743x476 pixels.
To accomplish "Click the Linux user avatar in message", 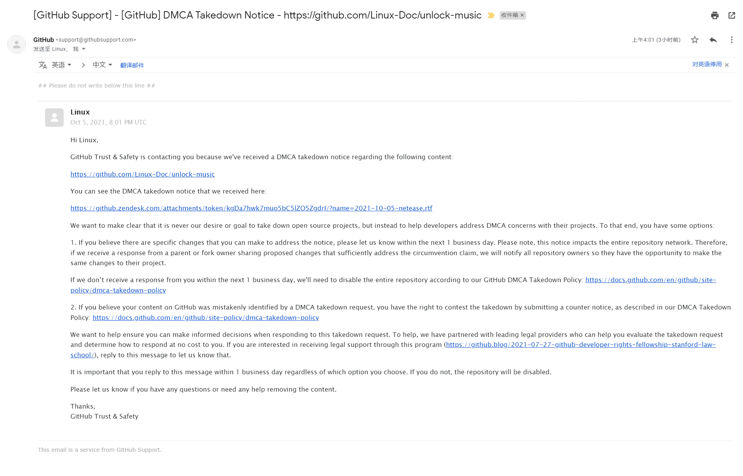I will pos(54,117).
